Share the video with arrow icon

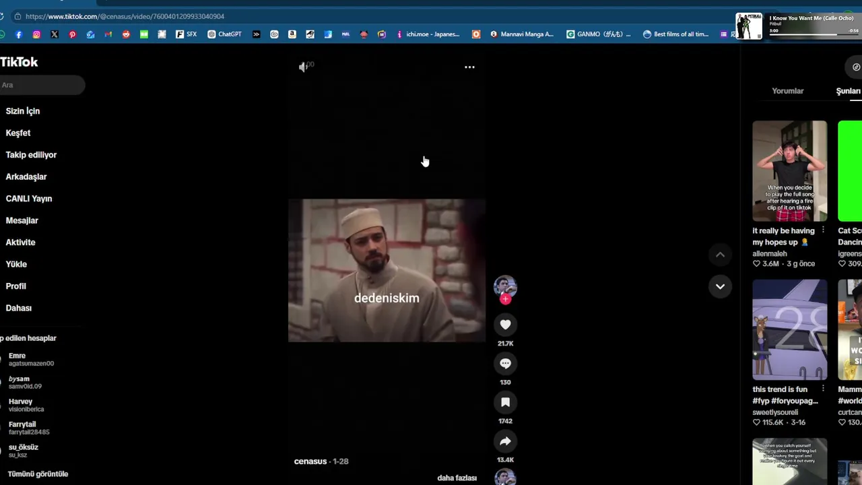coord(505,441)
